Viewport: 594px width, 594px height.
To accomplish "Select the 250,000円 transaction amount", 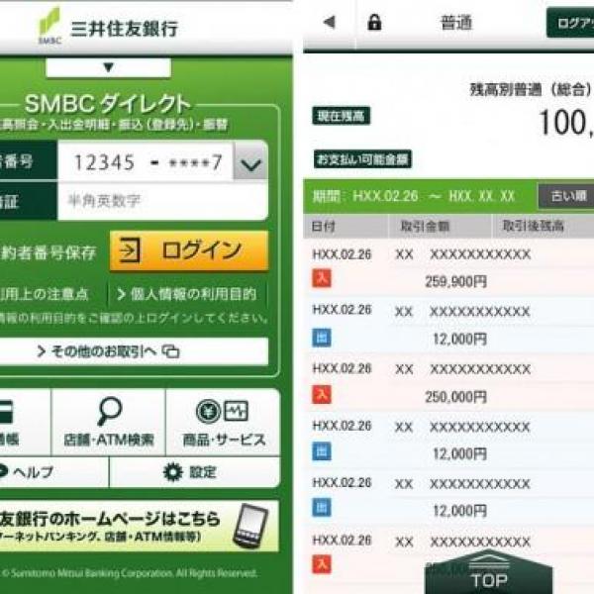I will pos(455,397).
